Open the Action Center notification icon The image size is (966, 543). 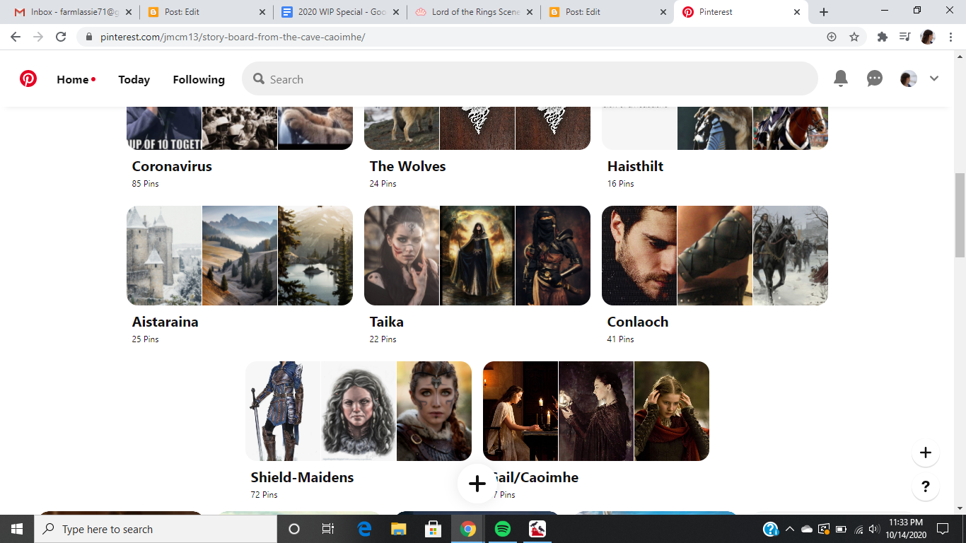[x=943, y=529]
